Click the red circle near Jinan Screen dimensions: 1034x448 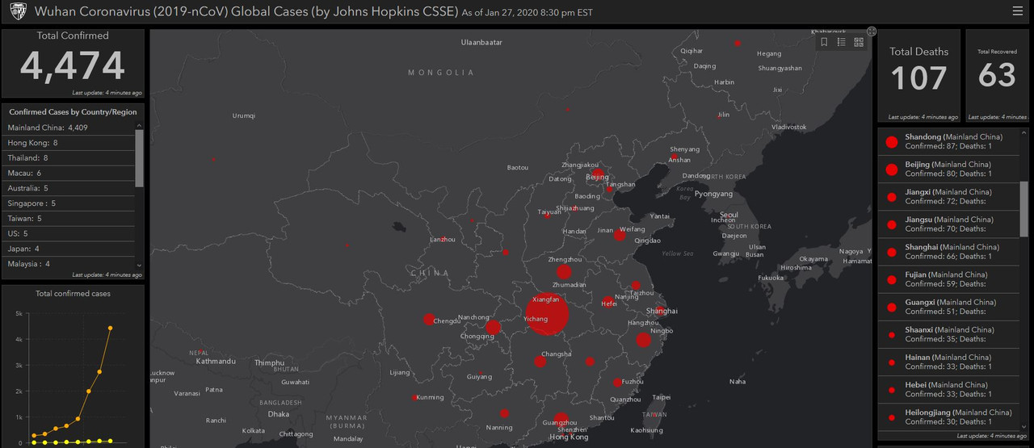coord(620,235)
